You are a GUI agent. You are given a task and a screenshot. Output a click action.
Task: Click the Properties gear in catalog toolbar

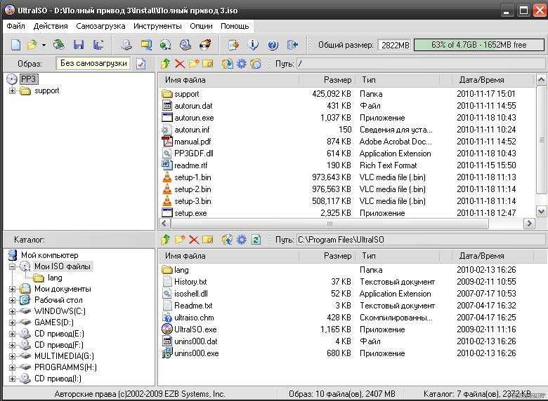click(242, 240)
